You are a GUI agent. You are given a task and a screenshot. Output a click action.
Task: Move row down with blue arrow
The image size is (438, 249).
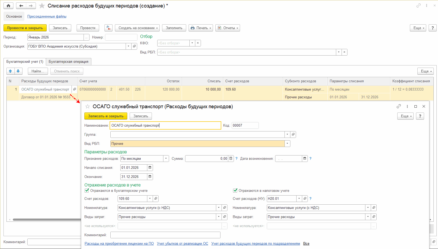(x=18, y=71)
